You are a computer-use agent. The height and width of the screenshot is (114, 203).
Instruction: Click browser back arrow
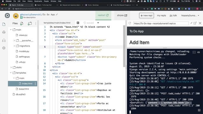click(2, 9)
